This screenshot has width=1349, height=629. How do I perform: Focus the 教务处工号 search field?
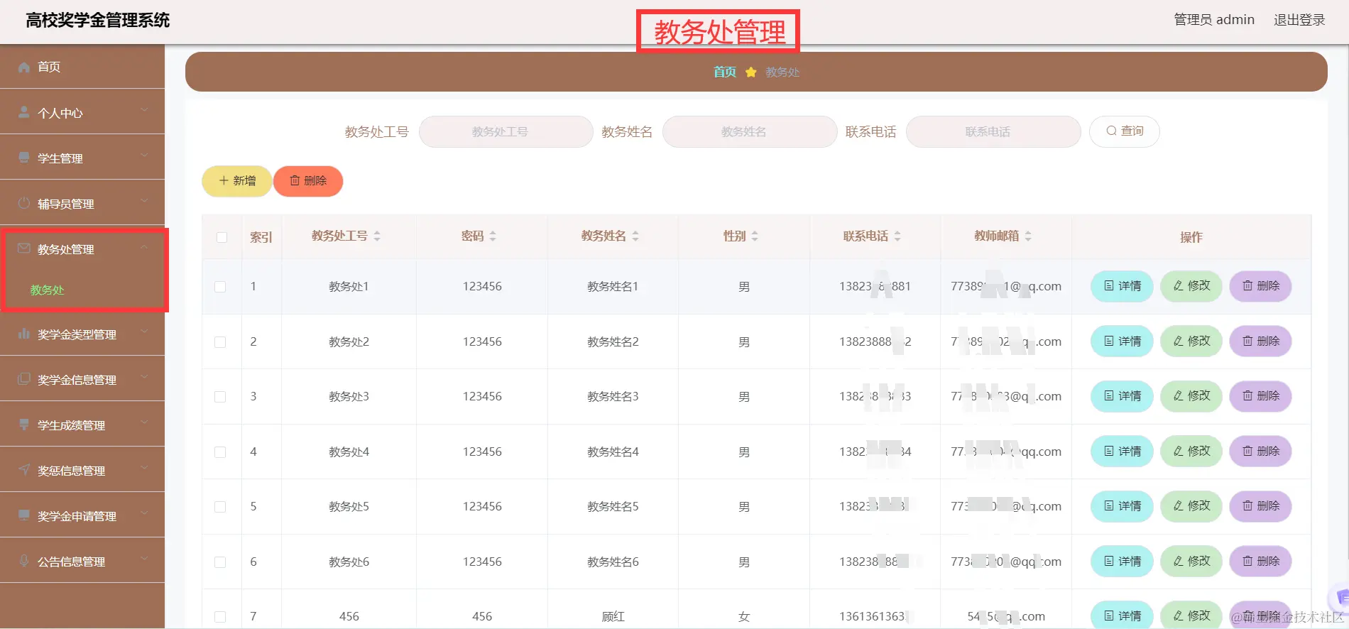click(x=506, y=131)
